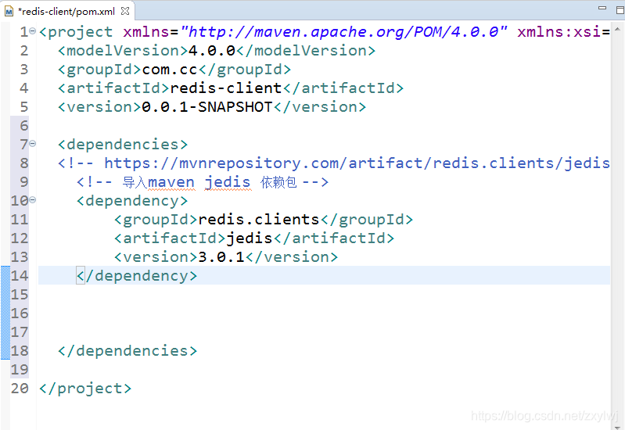
Task: Collapse the dependencies fold at line 7
Action: coord(33,144)
